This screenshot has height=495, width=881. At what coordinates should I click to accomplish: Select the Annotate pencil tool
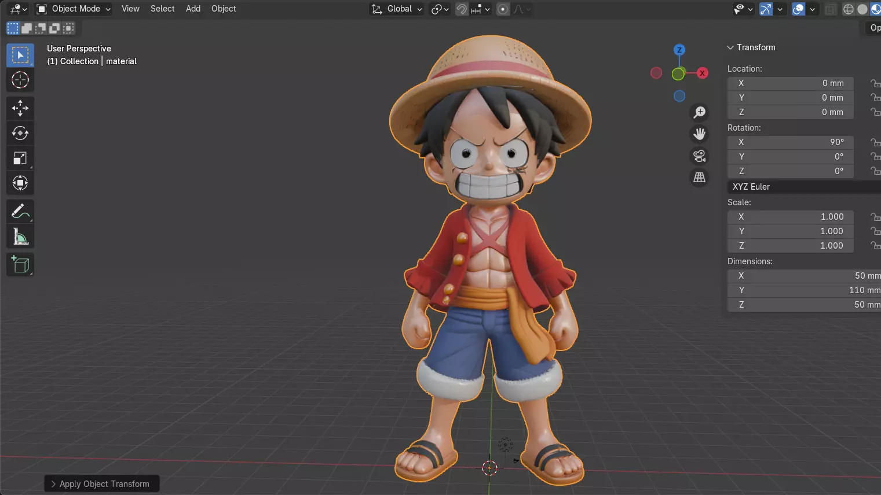[x=20, y=212]
